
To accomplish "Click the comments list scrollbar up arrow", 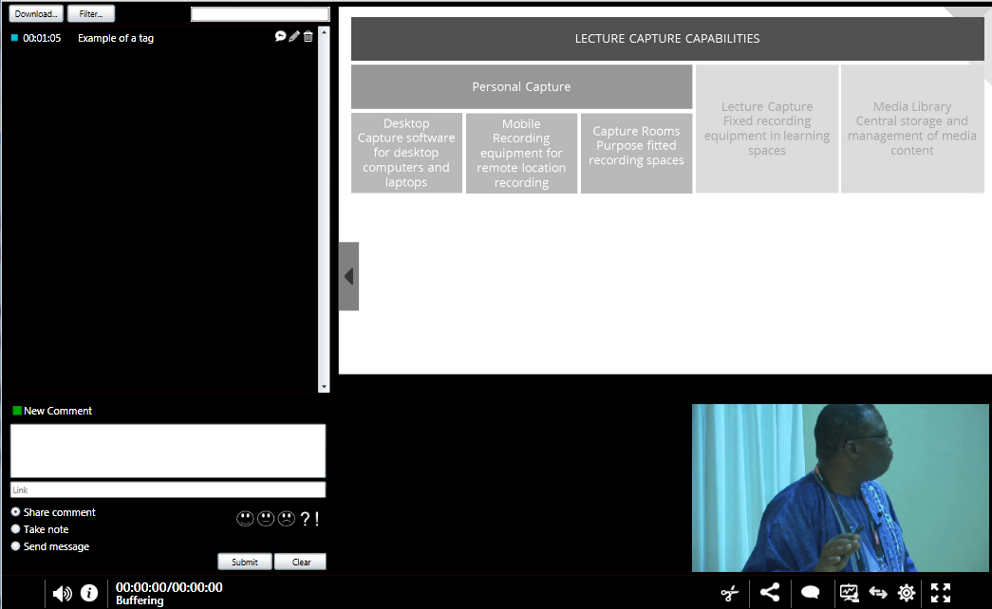I will tap(324, 31).
